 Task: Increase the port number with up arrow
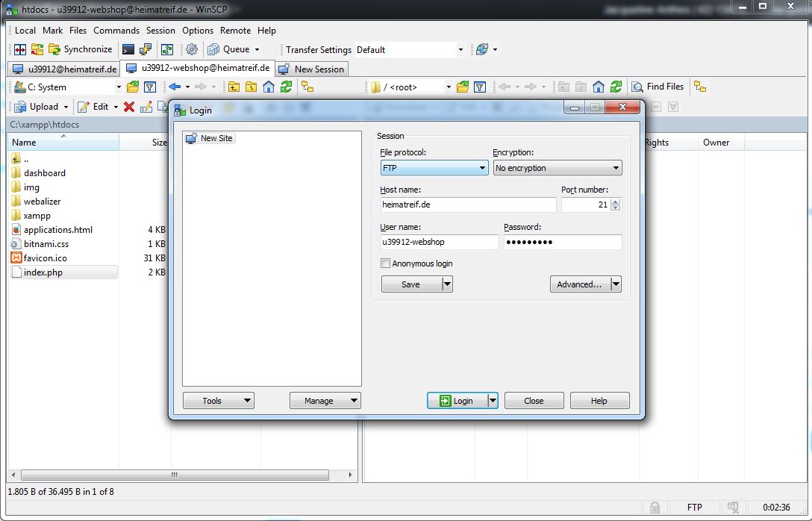click(x=615, y=202)
